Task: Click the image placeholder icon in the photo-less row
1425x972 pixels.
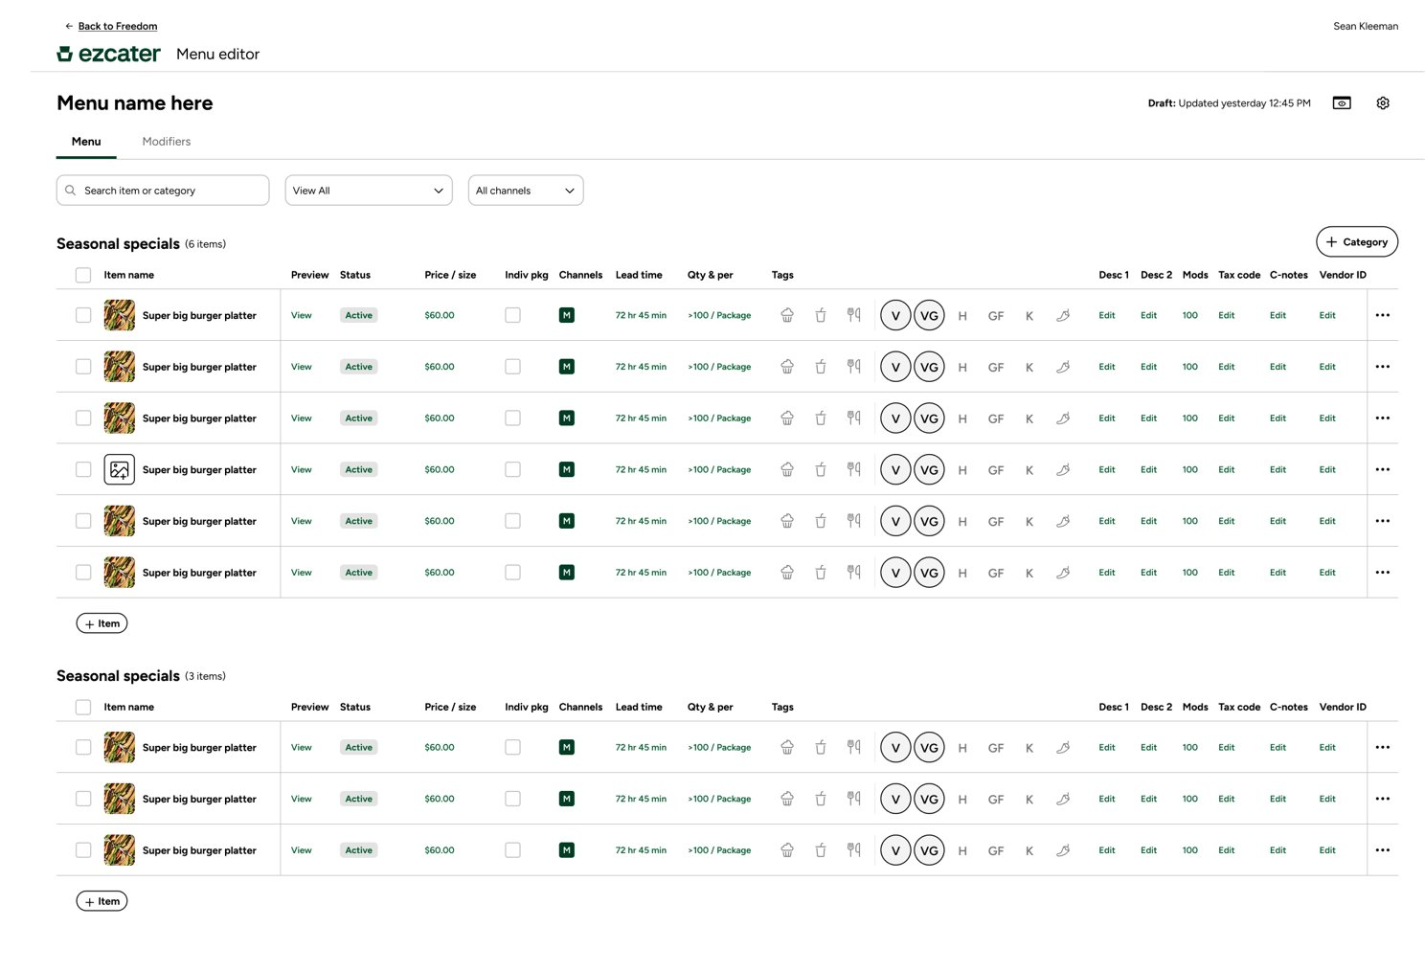Action: [119, 469]
